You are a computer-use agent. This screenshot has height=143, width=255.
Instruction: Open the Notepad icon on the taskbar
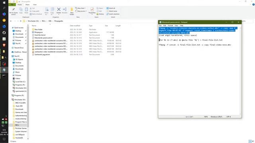pyautogui.click(x=4, y=70)
